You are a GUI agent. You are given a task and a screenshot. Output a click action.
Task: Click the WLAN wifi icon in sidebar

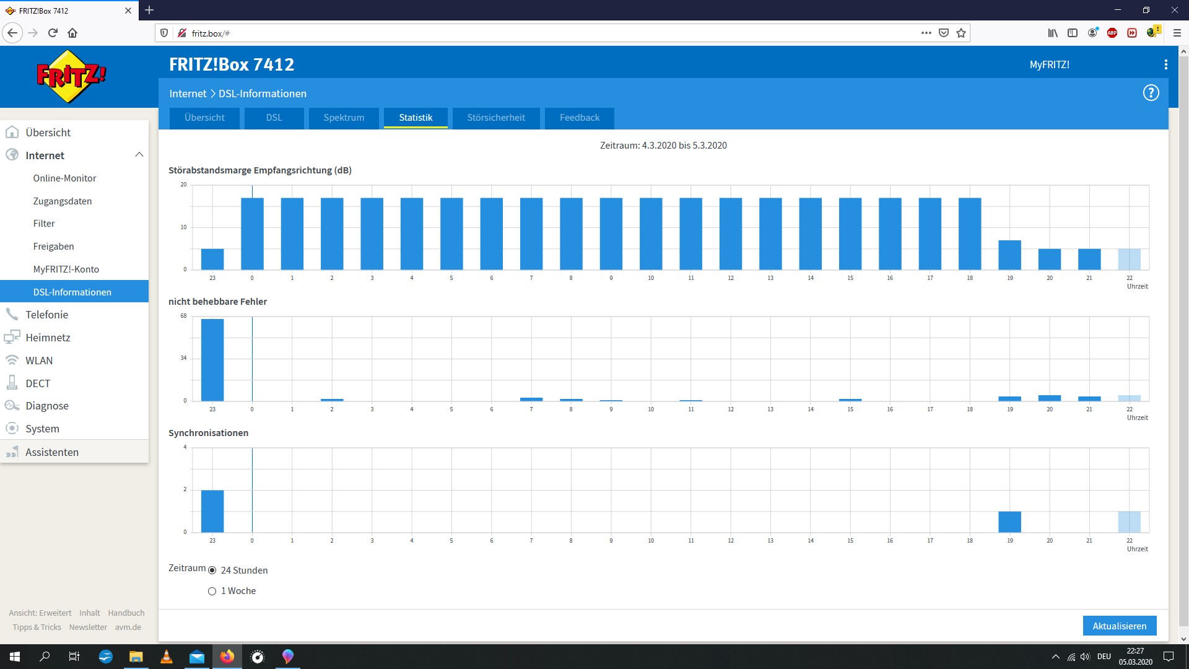coord(12,360)
